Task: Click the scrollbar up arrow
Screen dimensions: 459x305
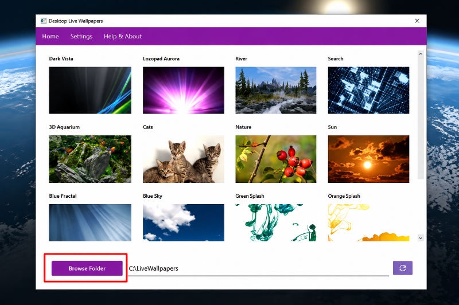Action: (x=421, y=54)
